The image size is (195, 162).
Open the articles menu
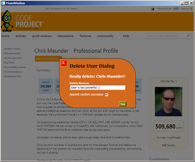click(x=21, y=36)
